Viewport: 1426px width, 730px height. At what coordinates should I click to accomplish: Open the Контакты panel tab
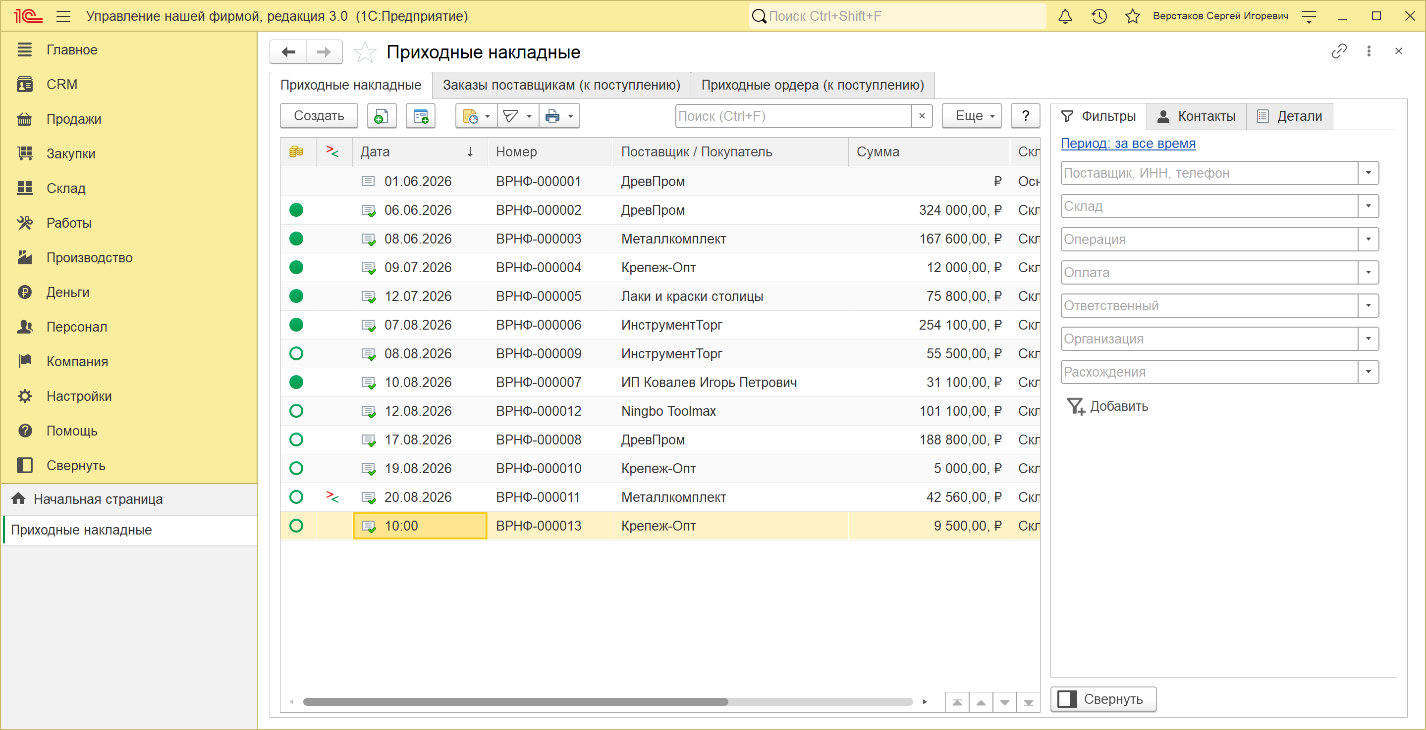[1197, 116]
